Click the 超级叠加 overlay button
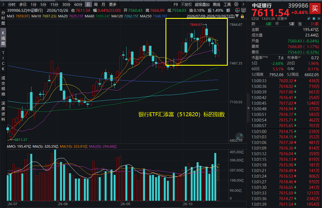 point(202,4)
